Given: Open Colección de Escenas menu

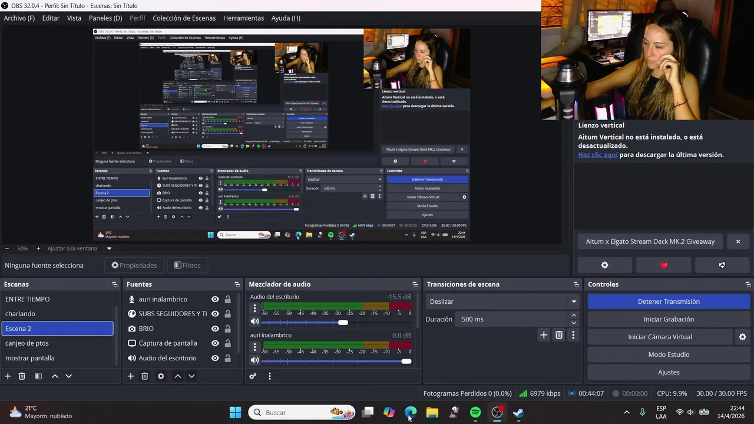Looking at the screenshot, I should [184, 18].
